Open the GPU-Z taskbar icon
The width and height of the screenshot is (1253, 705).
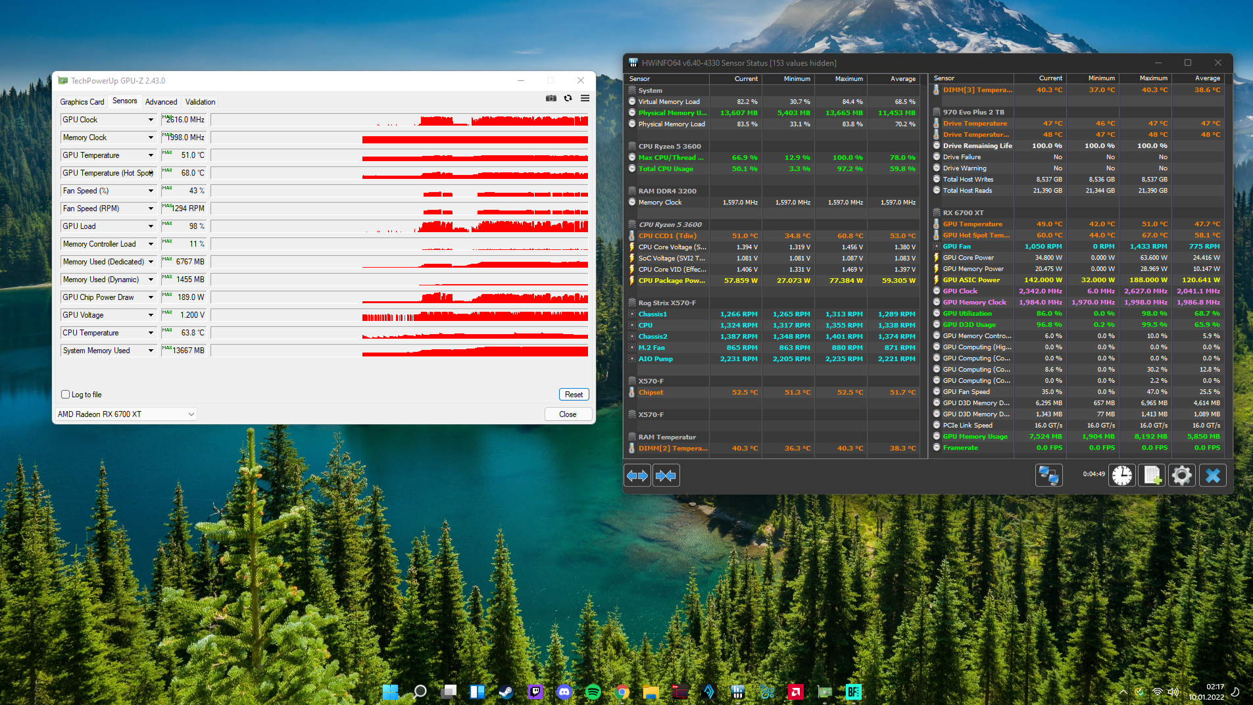(x=824, y=691)
